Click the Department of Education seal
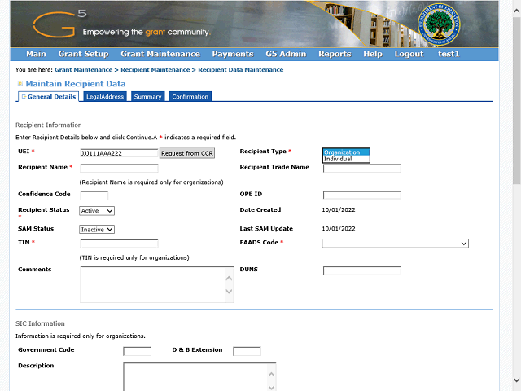 [439, 24]
